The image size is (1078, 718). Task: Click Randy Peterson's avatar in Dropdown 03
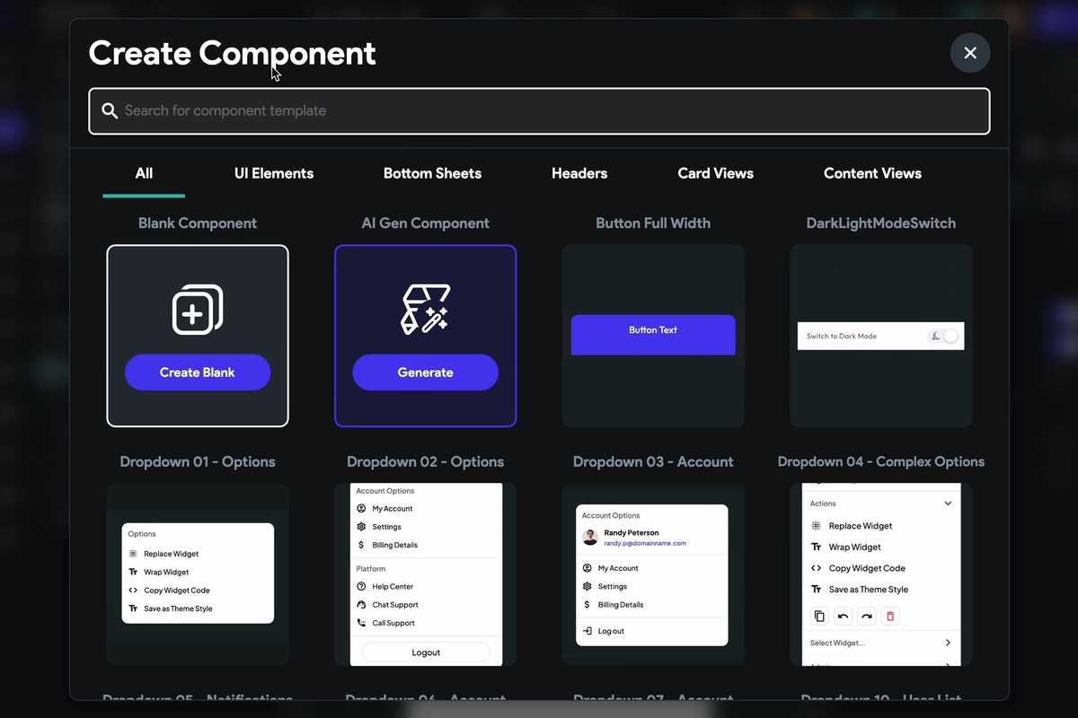point(590,538)
